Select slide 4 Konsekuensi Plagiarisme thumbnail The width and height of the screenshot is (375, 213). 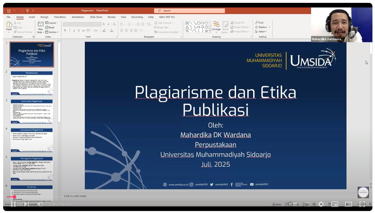tap(32, 140)
